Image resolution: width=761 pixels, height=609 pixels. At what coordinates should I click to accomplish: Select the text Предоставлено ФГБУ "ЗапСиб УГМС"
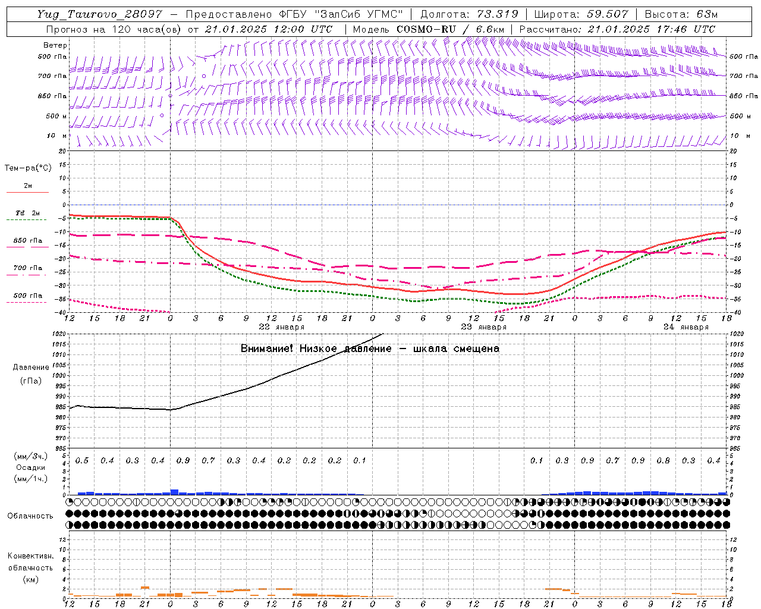(x=295, y=15)
